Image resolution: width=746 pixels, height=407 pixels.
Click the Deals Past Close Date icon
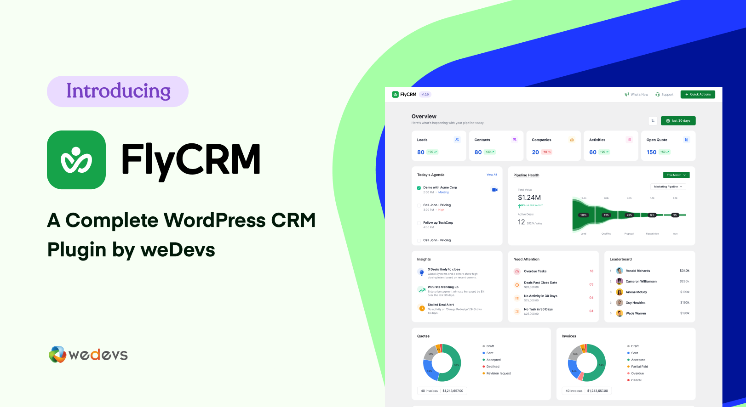[517, 285]
